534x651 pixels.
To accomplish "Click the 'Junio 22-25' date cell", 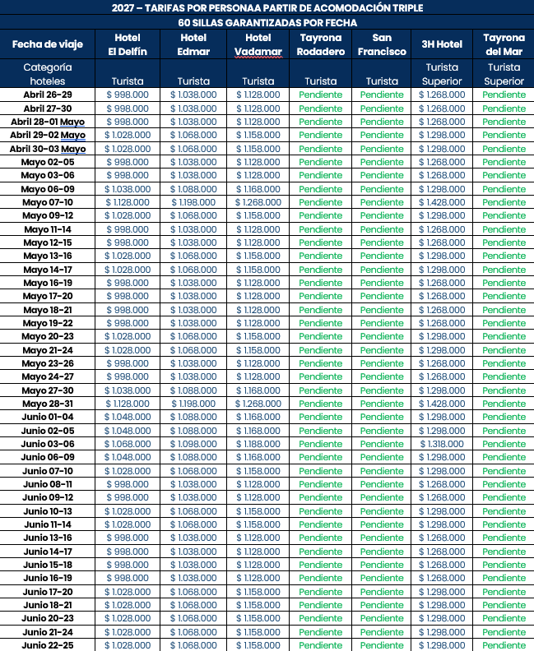I will click(x=48, y=645).
